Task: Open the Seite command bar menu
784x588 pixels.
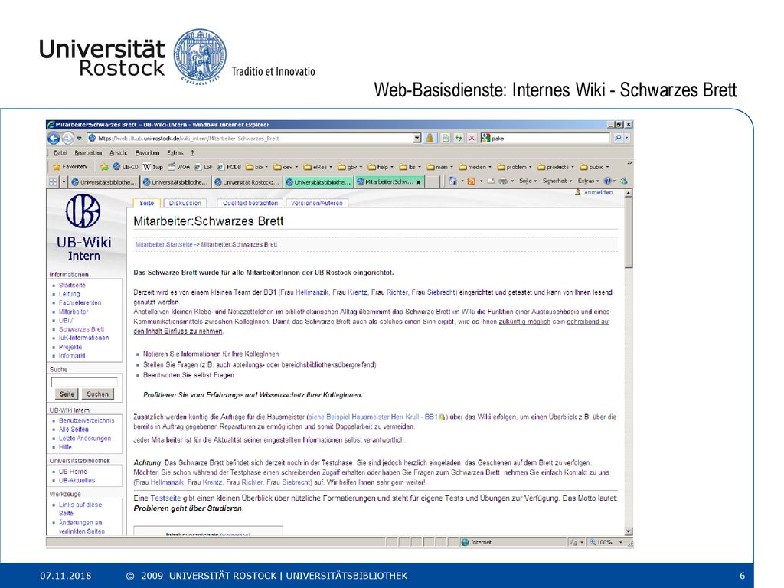Action: 528,181
